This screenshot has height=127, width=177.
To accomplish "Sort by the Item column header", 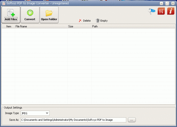I will pos(8,27).
